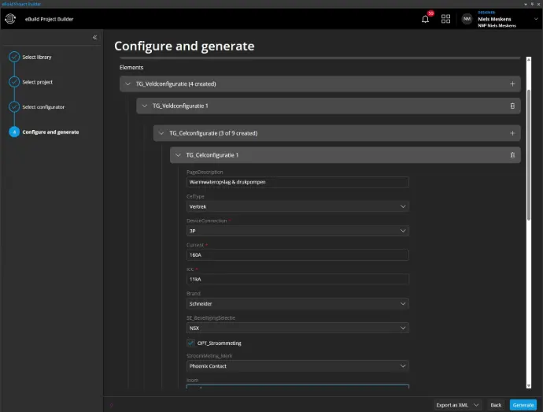Click the scrollbar down arrow
The image size is (543, 412).
click(x=529, y=386)
